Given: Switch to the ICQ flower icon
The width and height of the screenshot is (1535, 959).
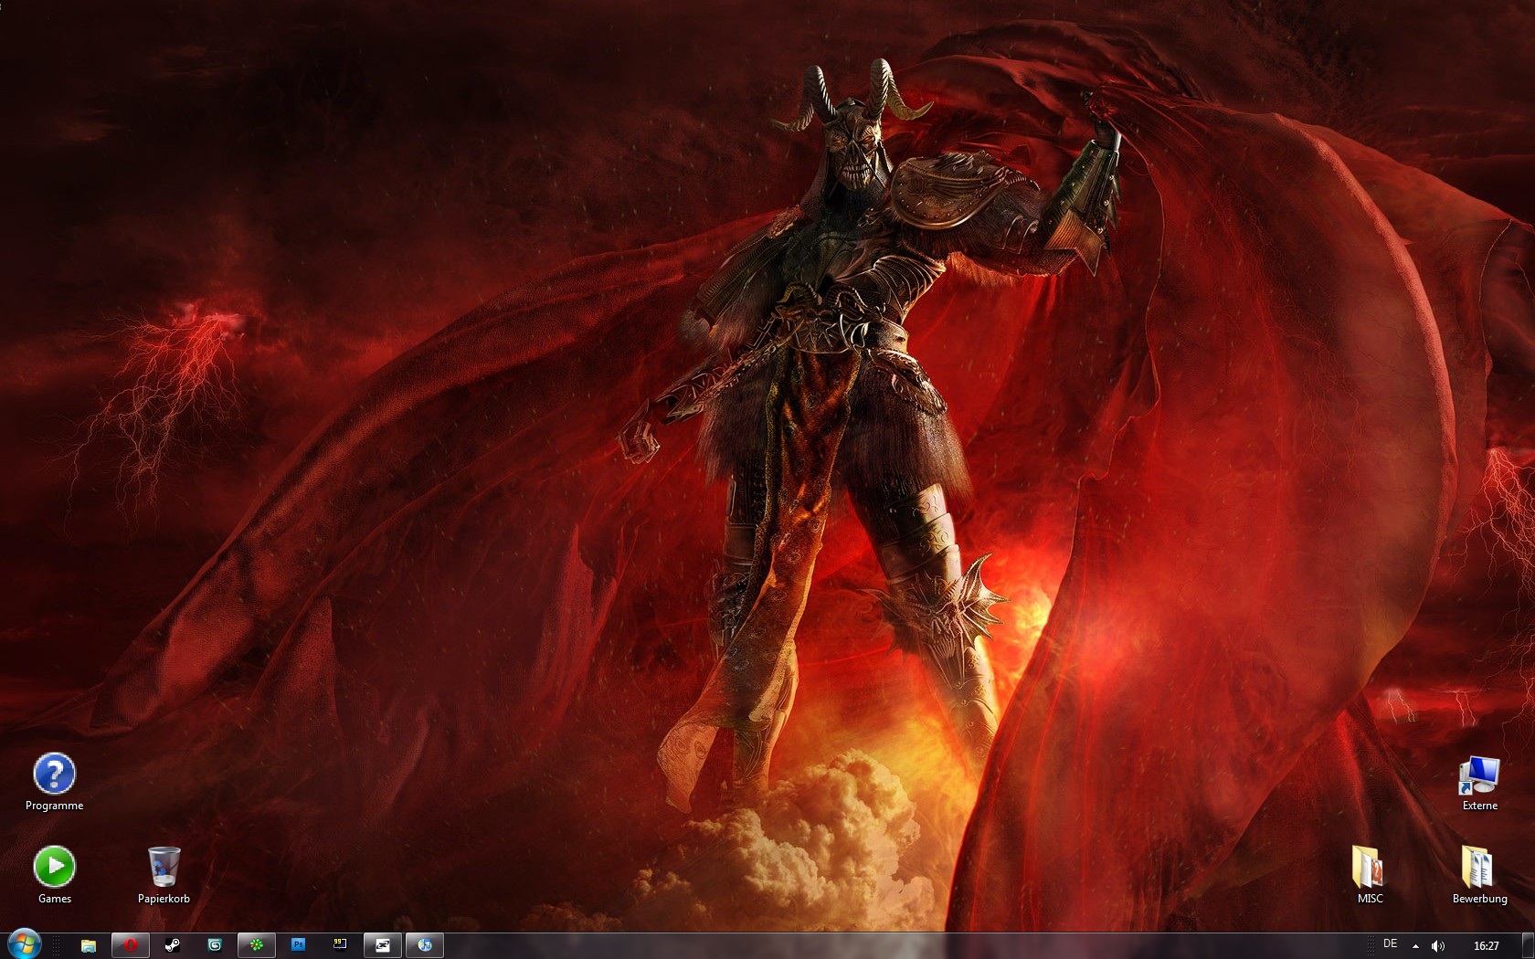Looking at the screenshot, I should pos(256,945).
